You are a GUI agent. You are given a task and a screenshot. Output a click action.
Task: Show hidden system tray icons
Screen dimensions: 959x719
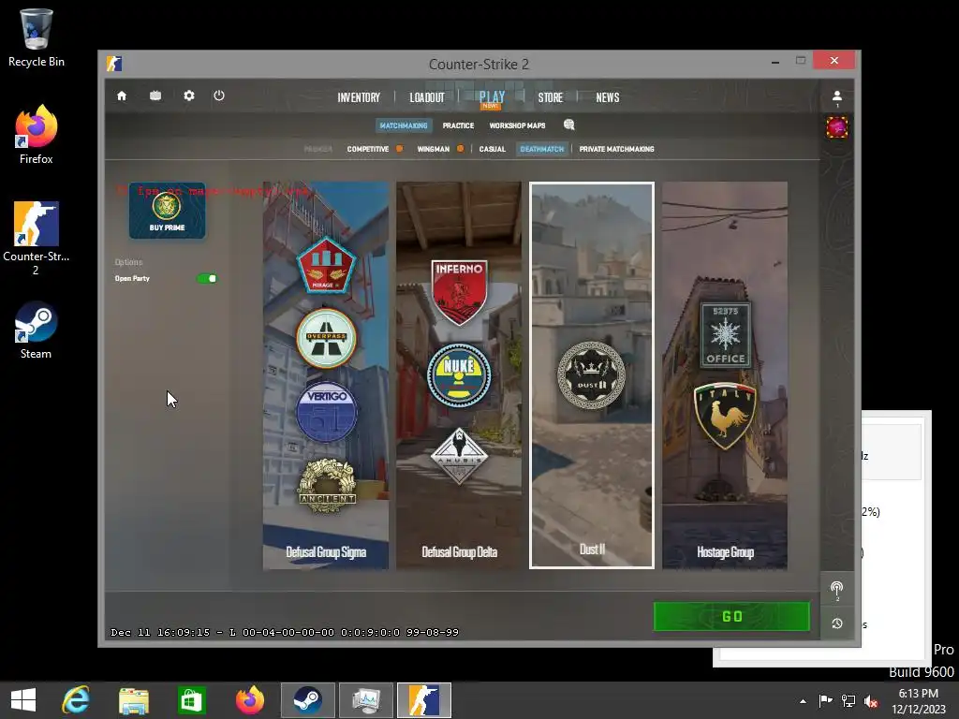[x=803, y=701]
